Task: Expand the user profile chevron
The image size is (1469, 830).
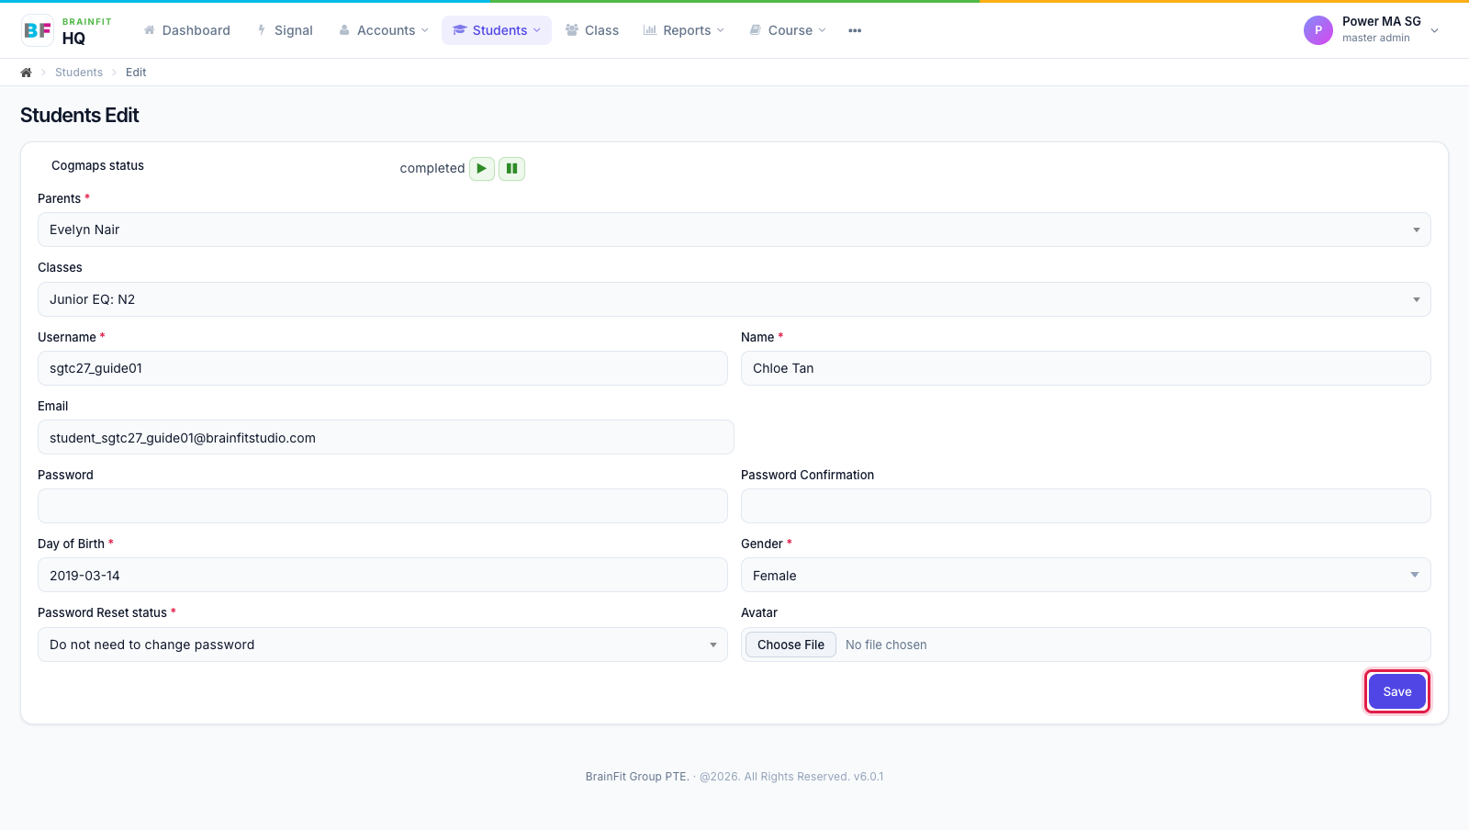Action: (1435, 30)
